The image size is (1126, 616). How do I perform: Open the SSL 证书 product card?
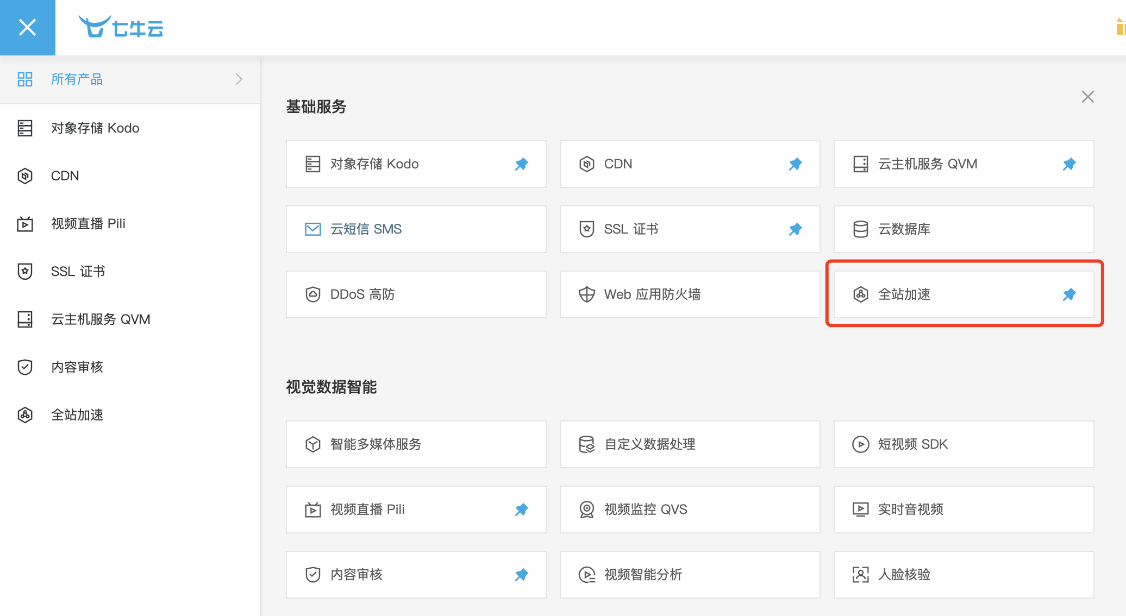690,229
